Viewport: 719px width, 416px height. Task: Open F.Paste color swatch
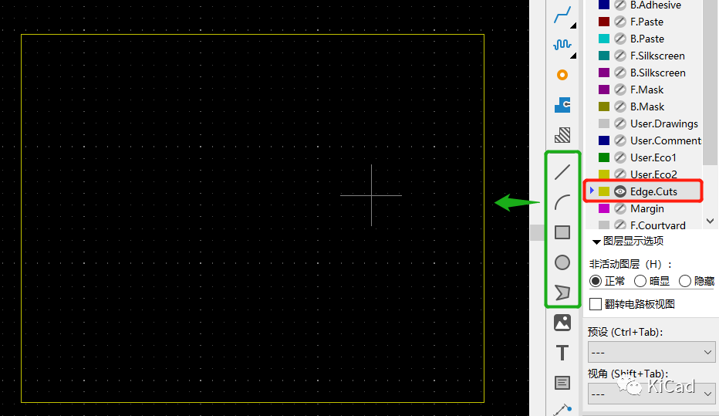tap(604, 22)
